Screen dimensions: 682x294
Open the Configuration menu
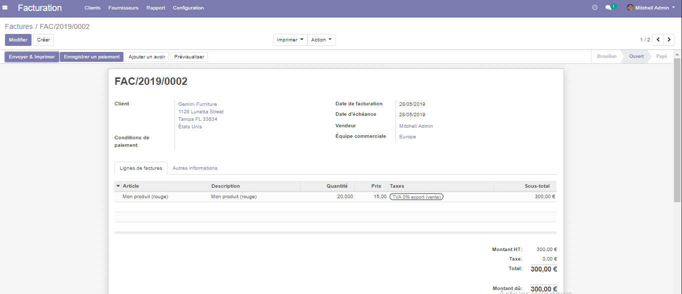pyautogui.click(x=188, y=8)
